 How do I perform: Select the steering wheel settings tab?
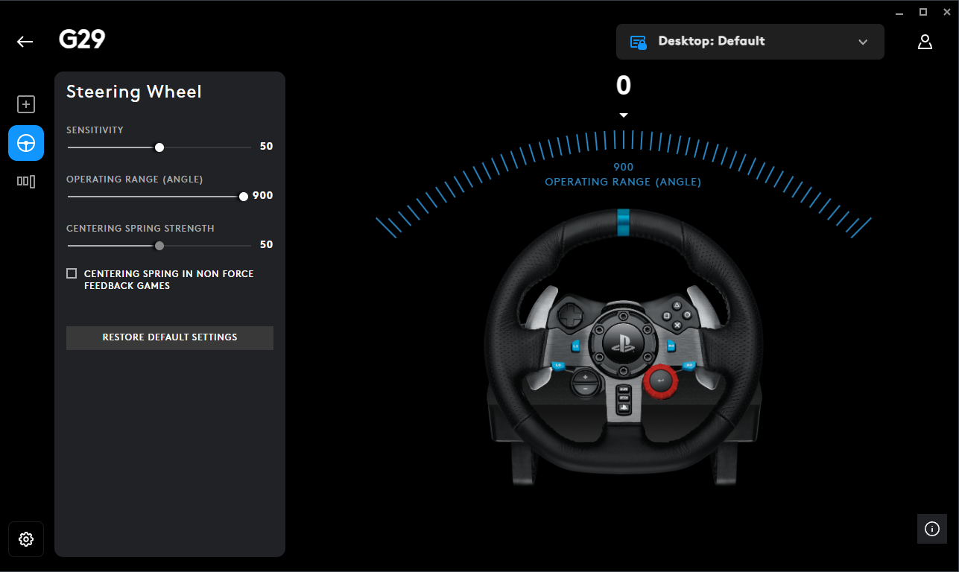pos(26,143)
